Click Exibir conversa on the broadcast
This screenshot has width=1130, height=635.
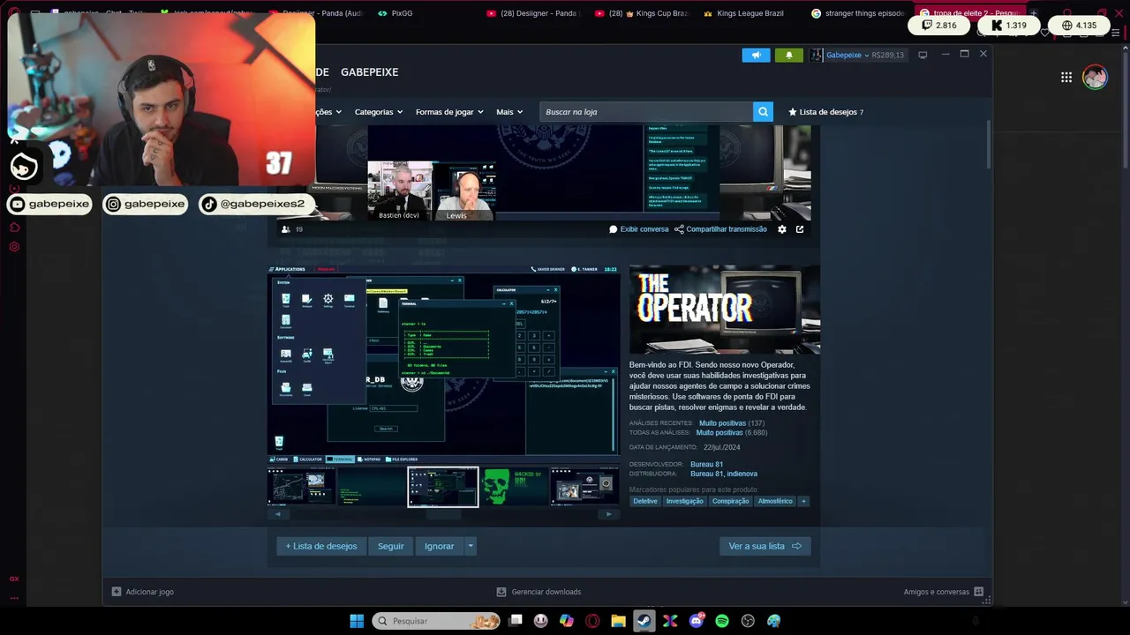638,229
